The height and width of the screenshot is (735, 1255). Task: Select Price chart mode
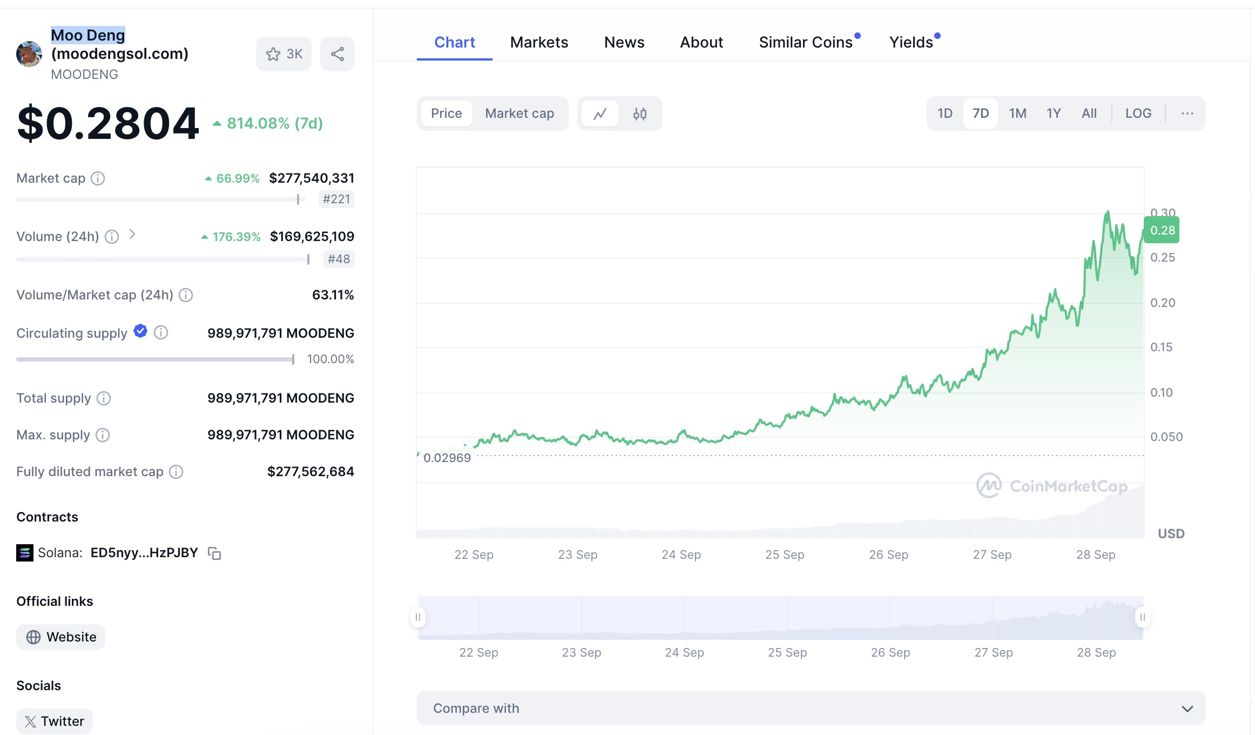pyautogui.click(x=447, y=113)
